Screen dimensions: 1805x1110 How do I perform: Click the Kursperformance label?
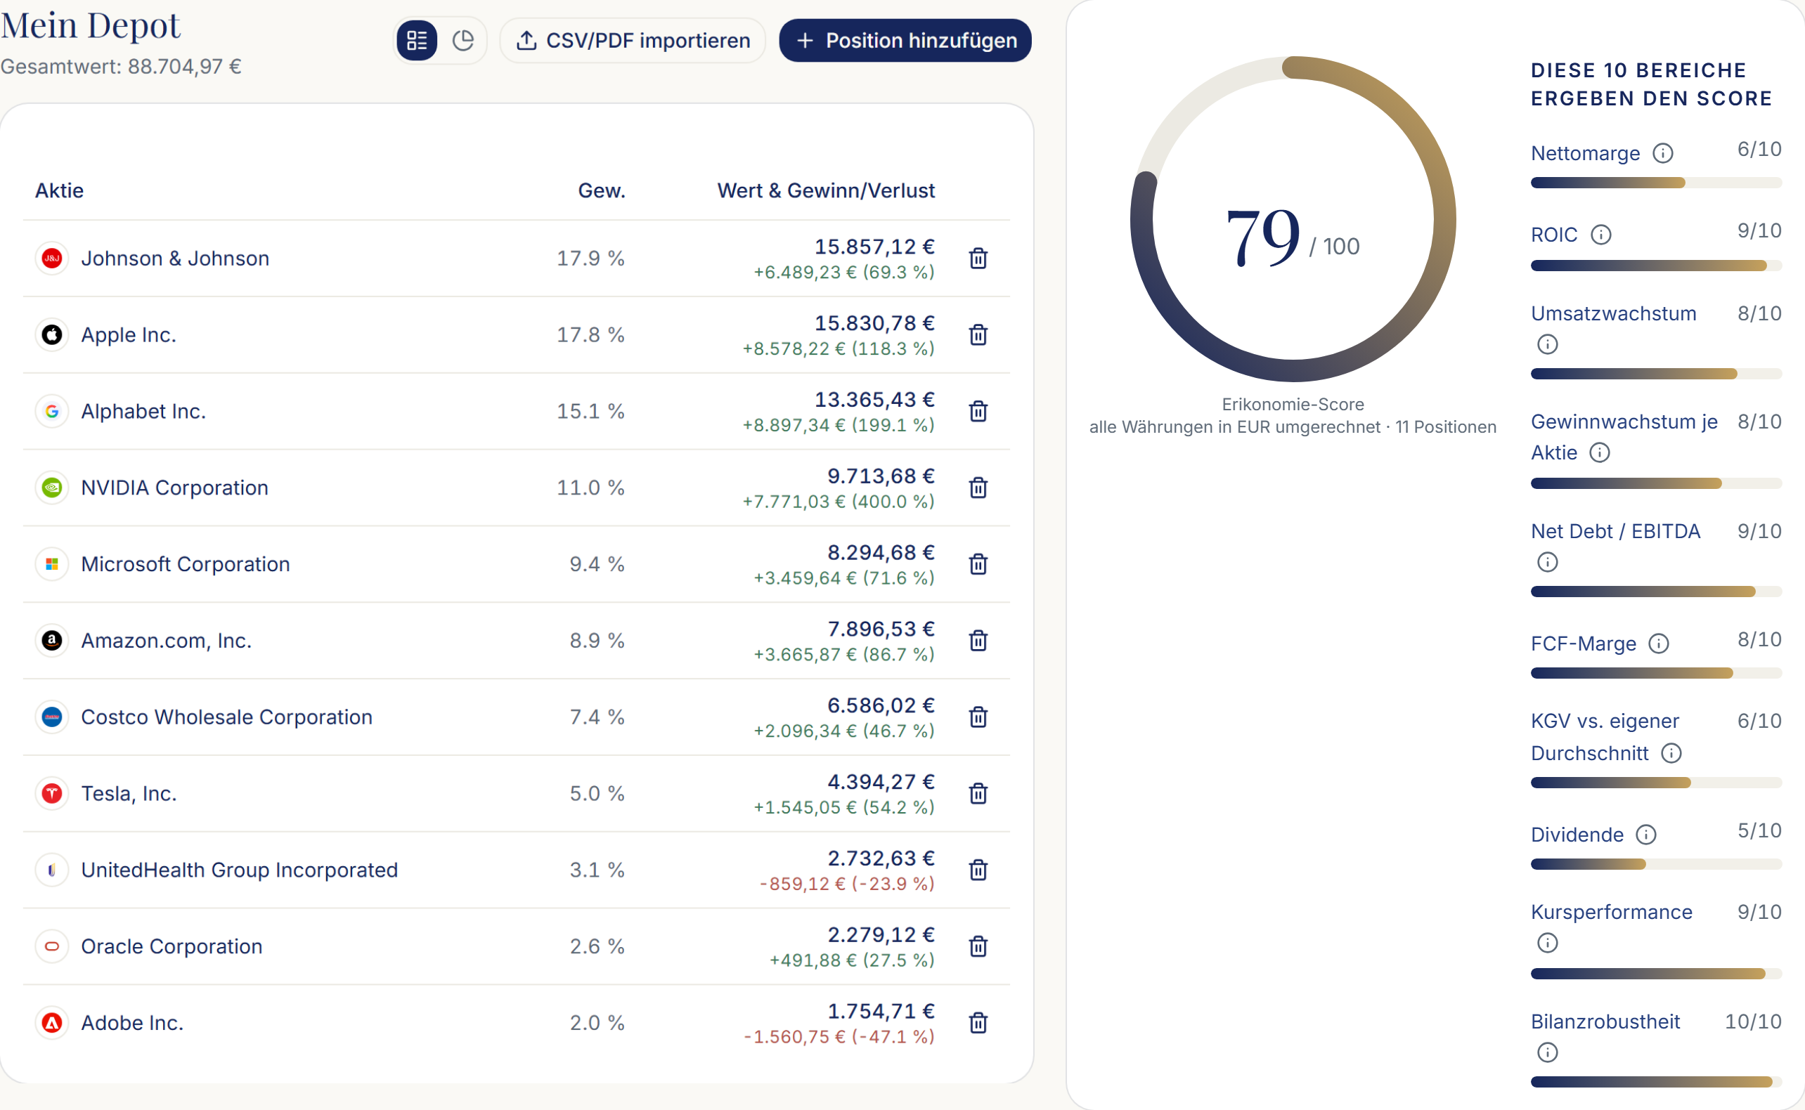point(1611,912)
